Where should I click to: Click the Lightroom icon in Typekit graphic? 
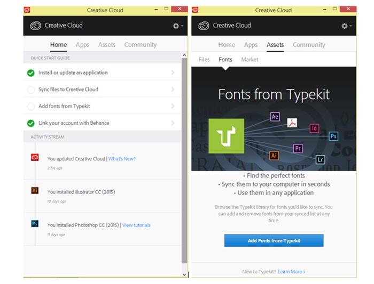pyautogui.click(x=320, y=160)
